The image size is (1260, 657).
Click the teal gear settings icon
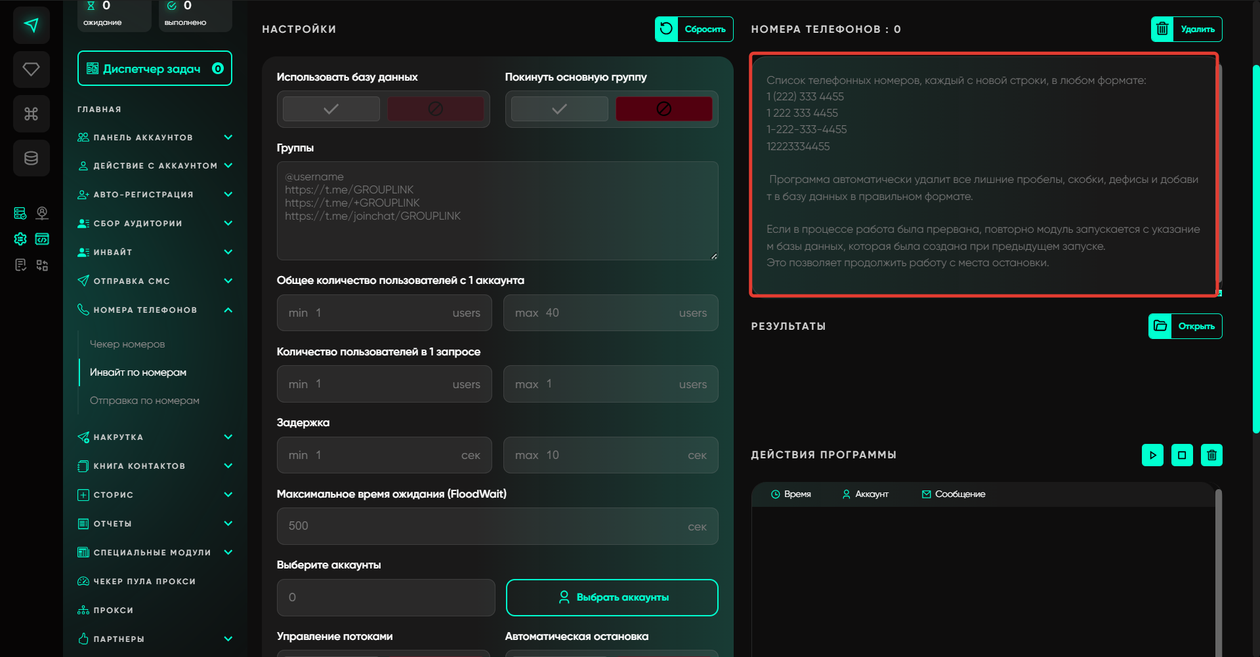(20, 239)
